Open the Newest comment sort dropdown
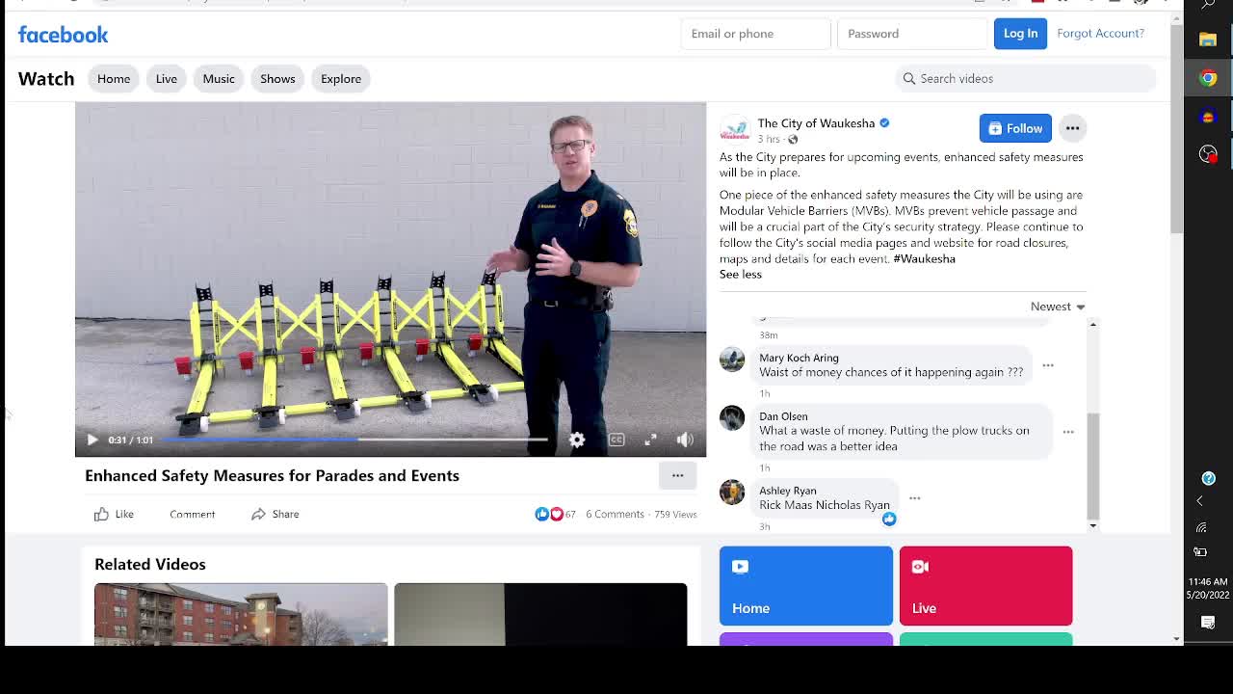 point(1058,307)
